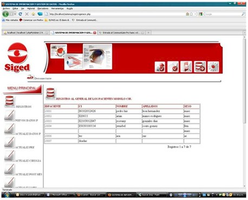Switch to Entrada al CommuniGate Pro tab

[121, 33]
